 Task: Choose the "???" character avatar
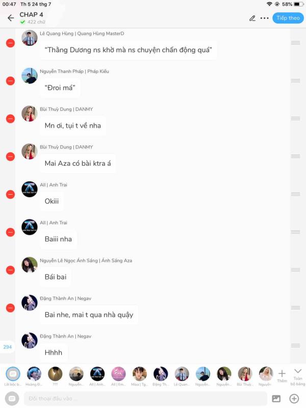tap(55, 374)
